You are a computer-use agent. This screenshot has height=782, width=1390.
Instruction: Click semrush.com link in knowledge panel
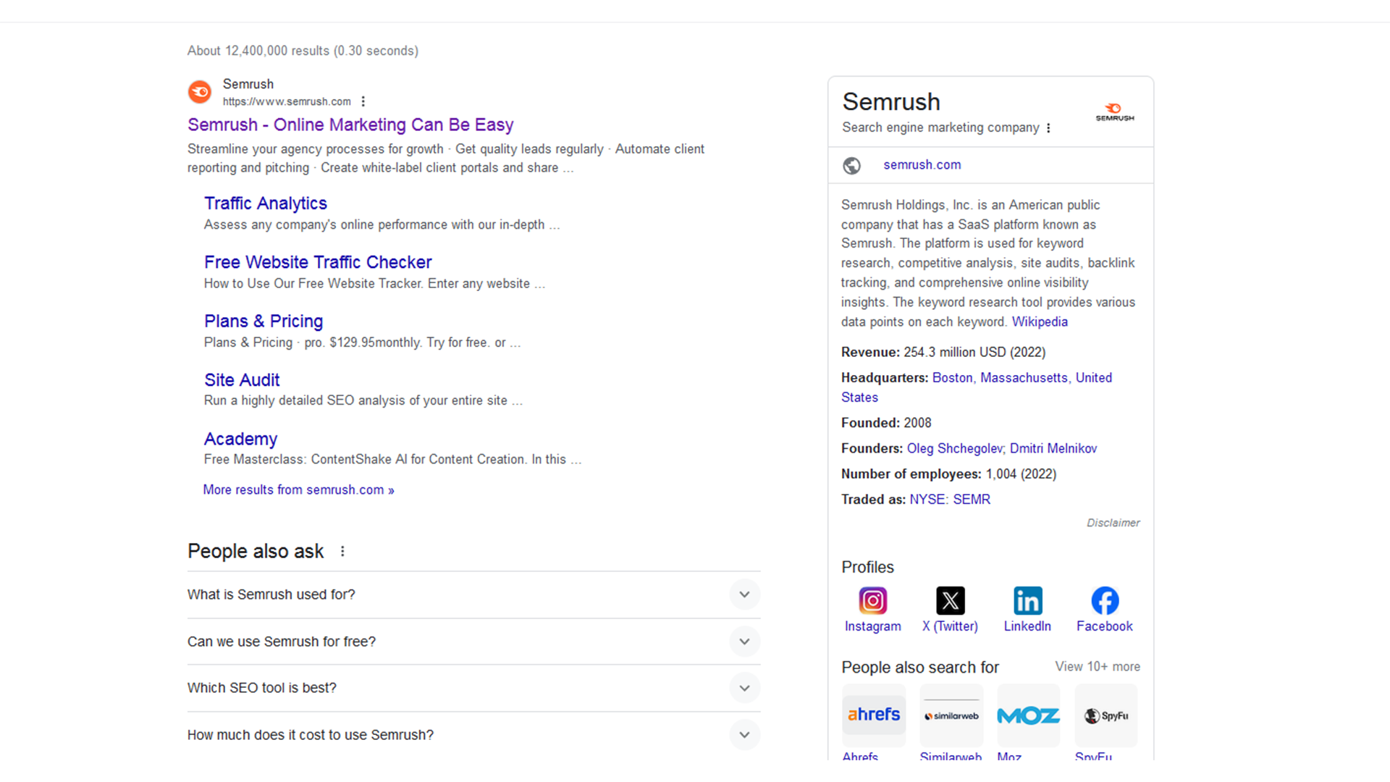point(922,165)
